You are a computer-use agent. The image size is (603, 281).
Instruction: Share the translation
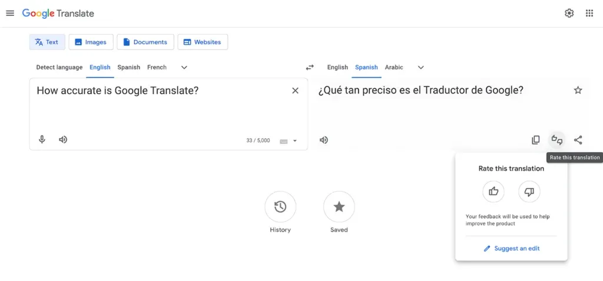tap(578, 140)
